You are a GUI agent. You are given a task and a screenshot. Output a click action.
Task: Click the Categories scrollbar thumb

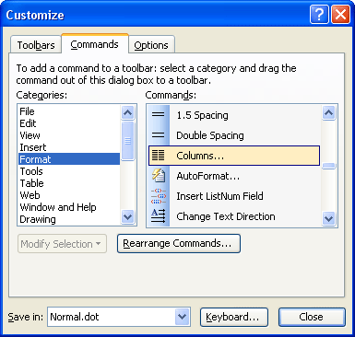pyautogui.click(x=127, y=141)
